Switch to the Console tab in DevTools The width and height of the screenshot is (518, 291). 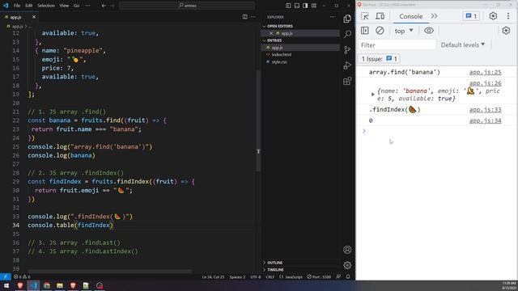410,16
